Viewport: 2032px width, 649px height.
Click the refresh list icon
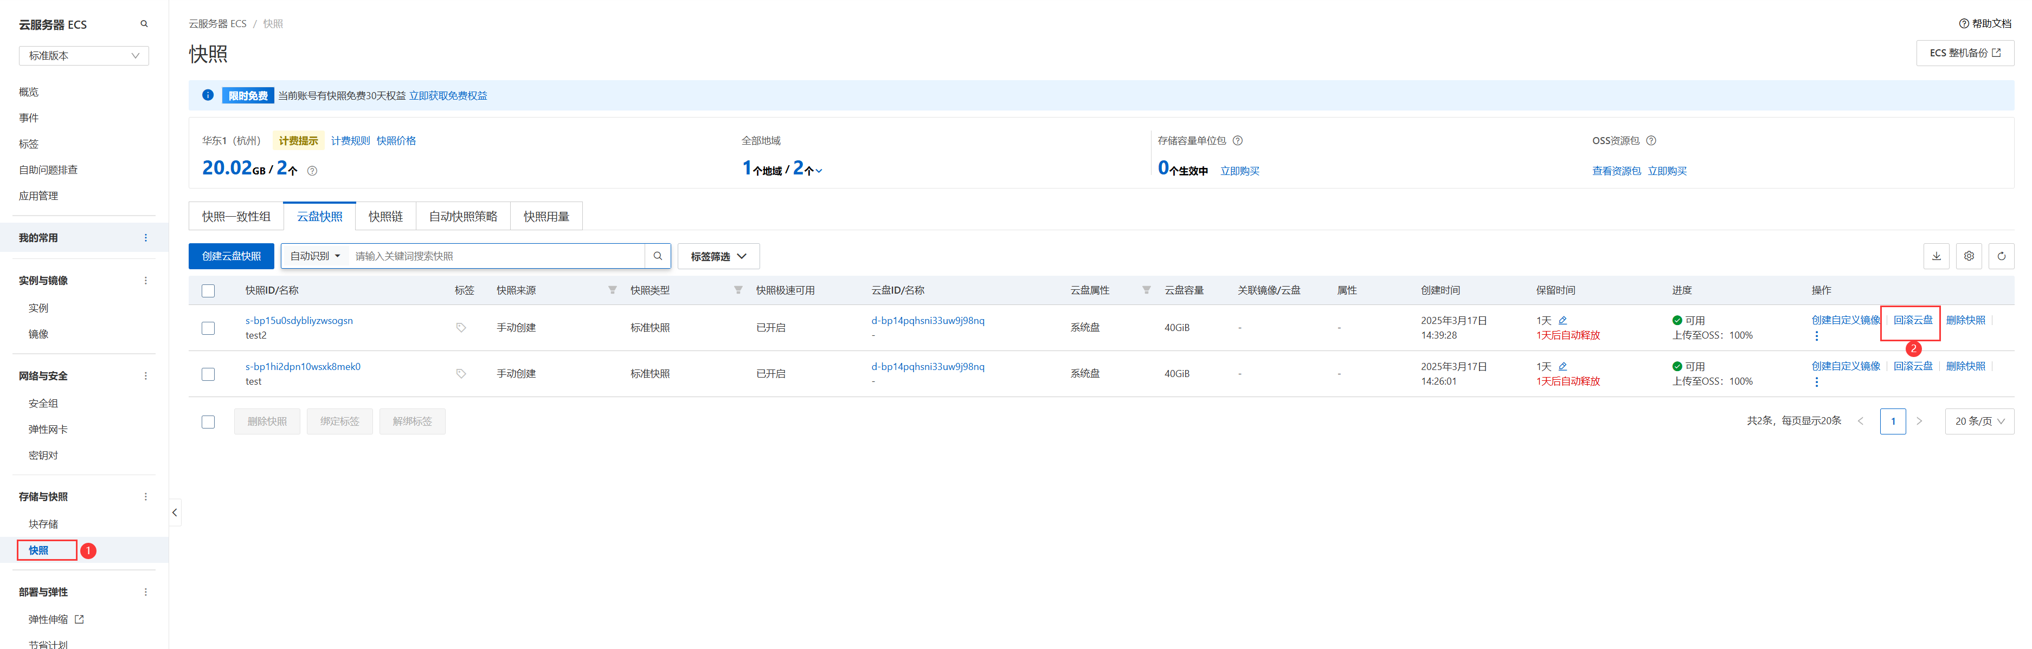pos(2001,256)
